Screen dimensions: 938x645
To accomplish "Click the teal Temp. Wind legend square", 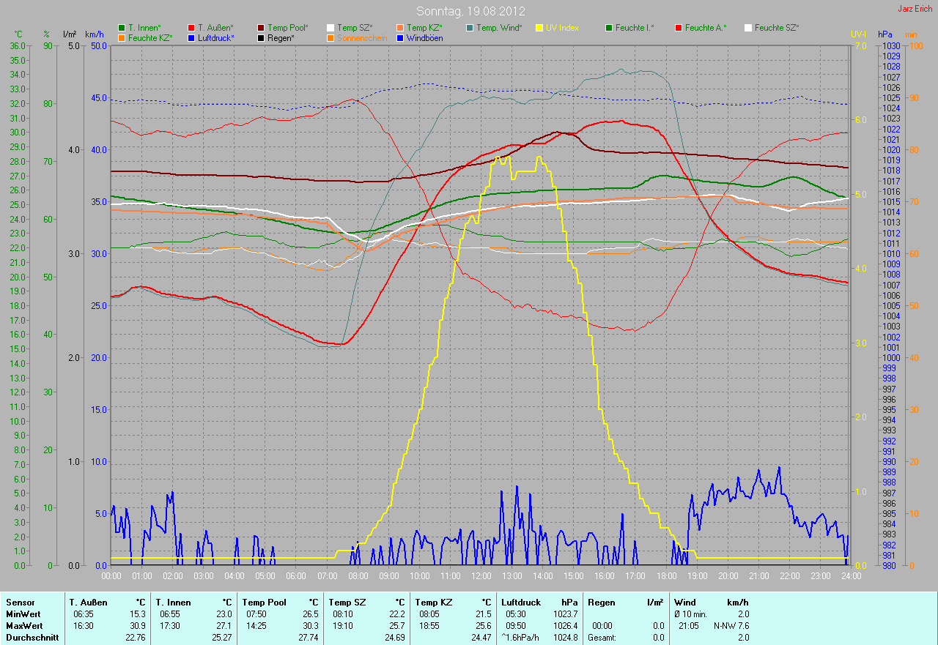I will point(470,28).
